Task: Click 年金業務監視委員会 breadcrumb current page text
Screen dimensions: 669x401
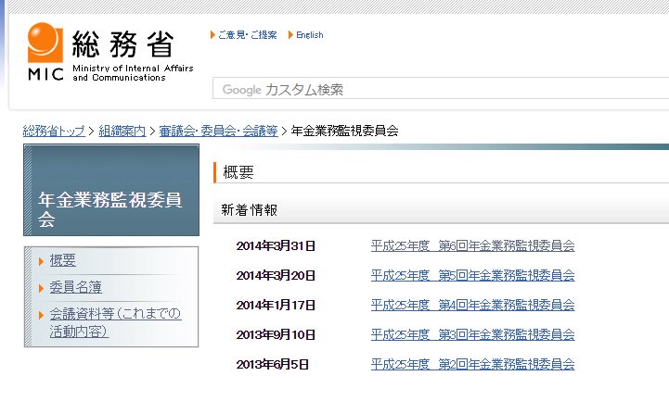Action: (345, 131)
